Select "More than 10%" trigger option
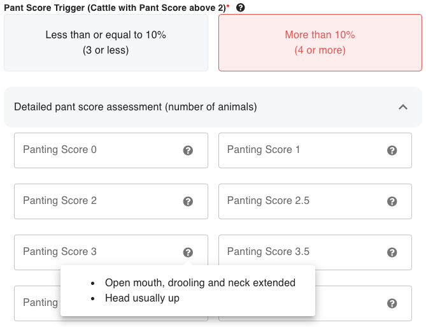This screenshot has width=426, height=327. click(320, 43)
